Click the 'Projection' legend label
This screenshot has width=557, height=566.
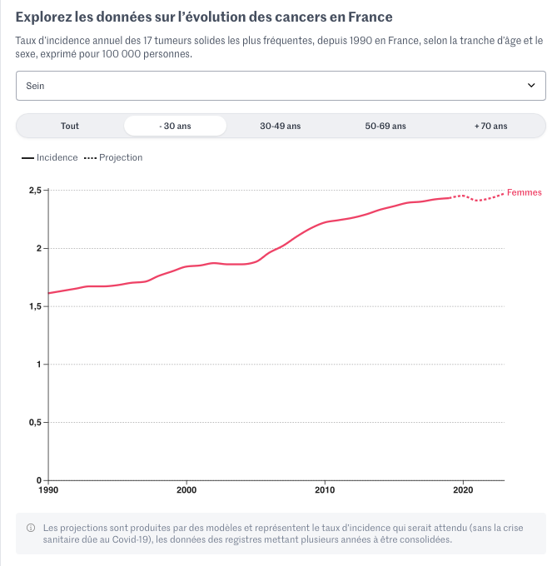pyautogui.click(x=121, y=157)
